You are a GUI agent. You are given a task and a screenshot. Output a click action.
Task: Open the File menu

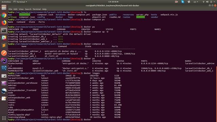tap(11, 9)
